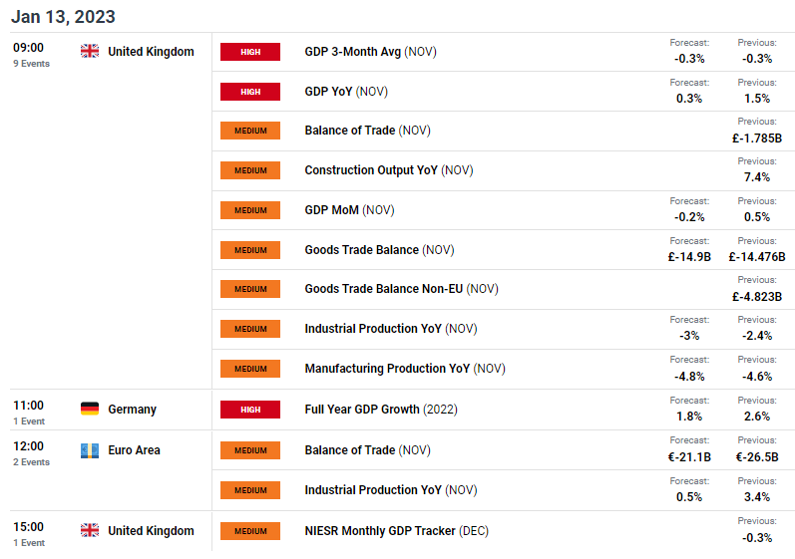This screenshot has width=795, height=559.
Task: Click the HIGH badge for Full Year GDP Growth
Action: 250,410
